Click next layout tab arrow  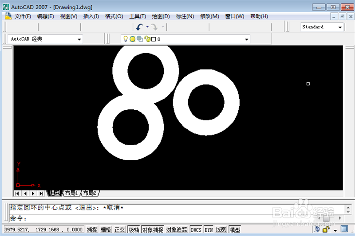click(x=33, y=193)
